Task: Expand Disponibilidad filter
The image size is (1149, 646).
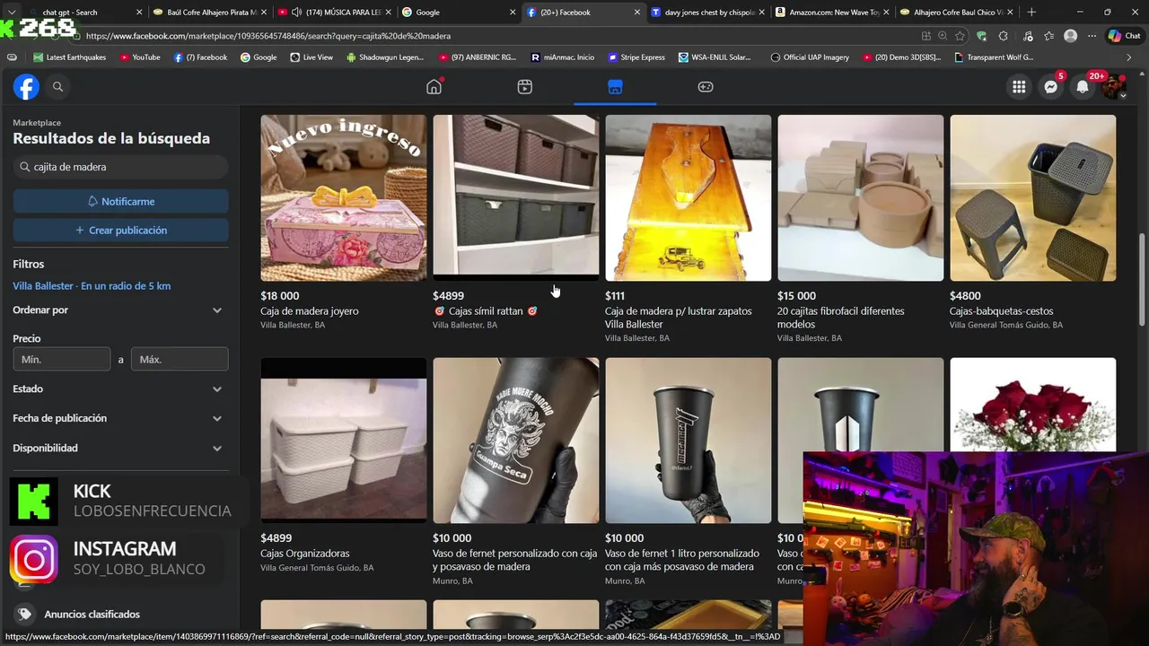Action: (x=118, y=449)
